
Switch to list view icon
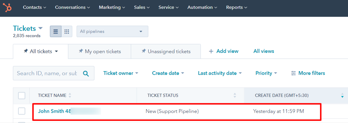pyautogui.click(x=56, y=31)
